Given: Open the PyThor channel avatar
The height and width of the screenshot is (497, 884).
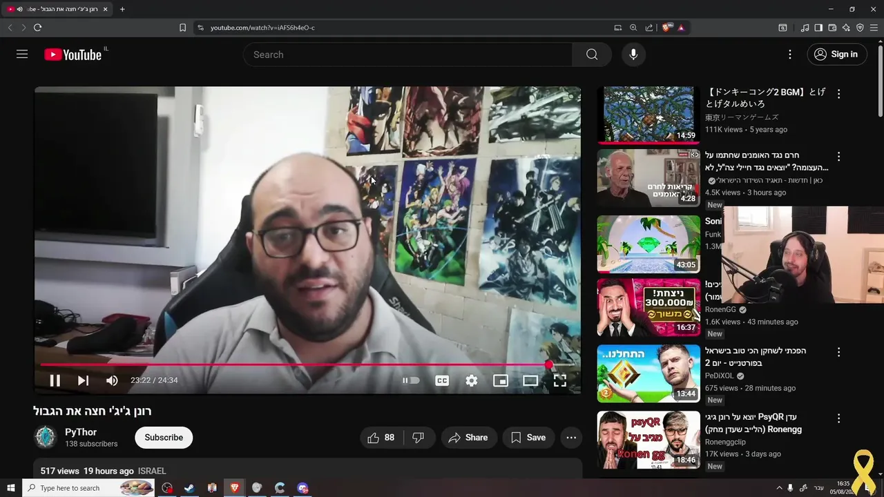Looking at the screenshot, I should pos(46,438).
